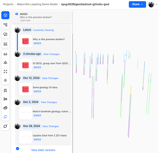Click the glasses view modes icon
The image size is (158, 153).
[x=5, y=54]
